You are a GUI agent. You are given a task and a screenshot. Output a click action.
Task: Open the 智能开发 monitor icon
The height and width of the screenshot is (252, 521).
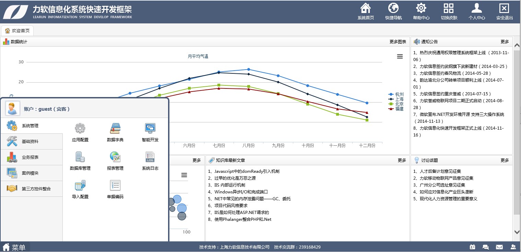coord(150,128)
